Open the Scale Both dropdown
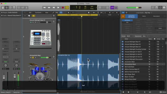Viewport: 167px width, 94px height. point(130,36)
